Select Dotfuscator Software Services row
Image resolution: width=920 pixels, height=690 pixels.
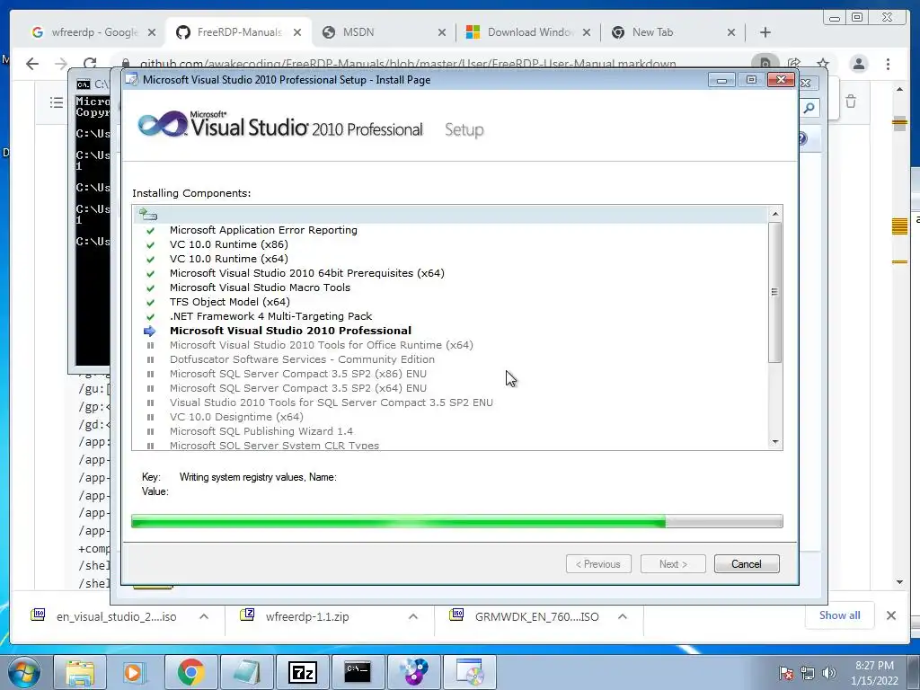click(x=302, y=359)
